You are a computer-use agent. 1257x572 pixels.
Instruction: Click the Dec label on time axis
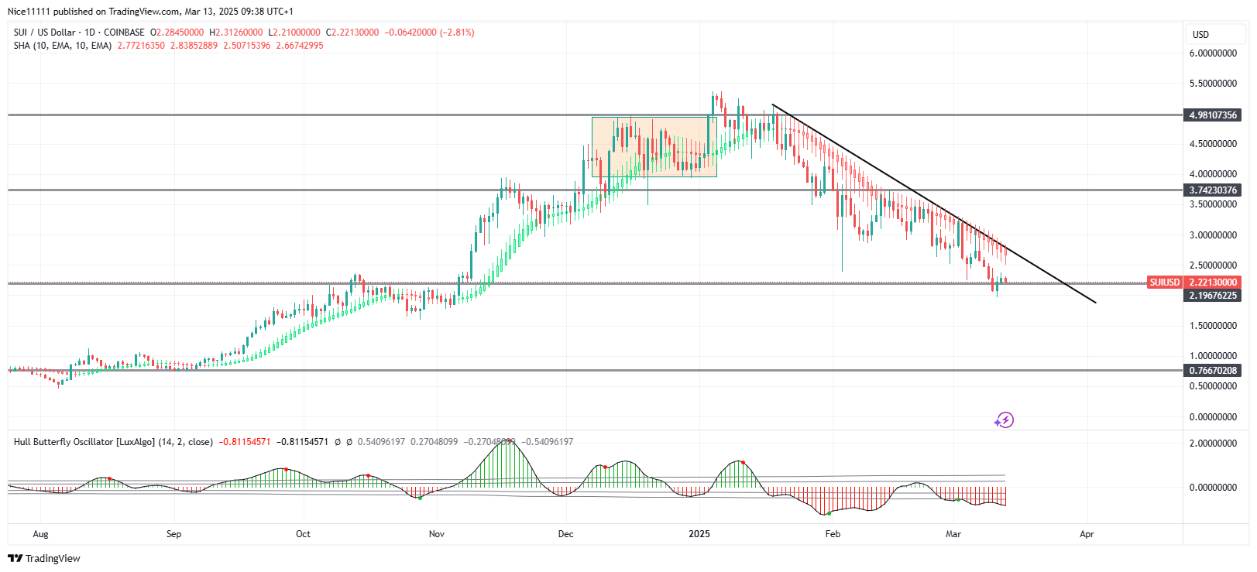click(x=566, y=534)
